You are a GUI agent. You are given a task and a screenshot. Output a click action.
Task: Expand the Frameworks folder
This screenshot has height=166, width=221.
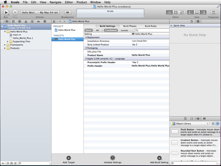point(5,45)
